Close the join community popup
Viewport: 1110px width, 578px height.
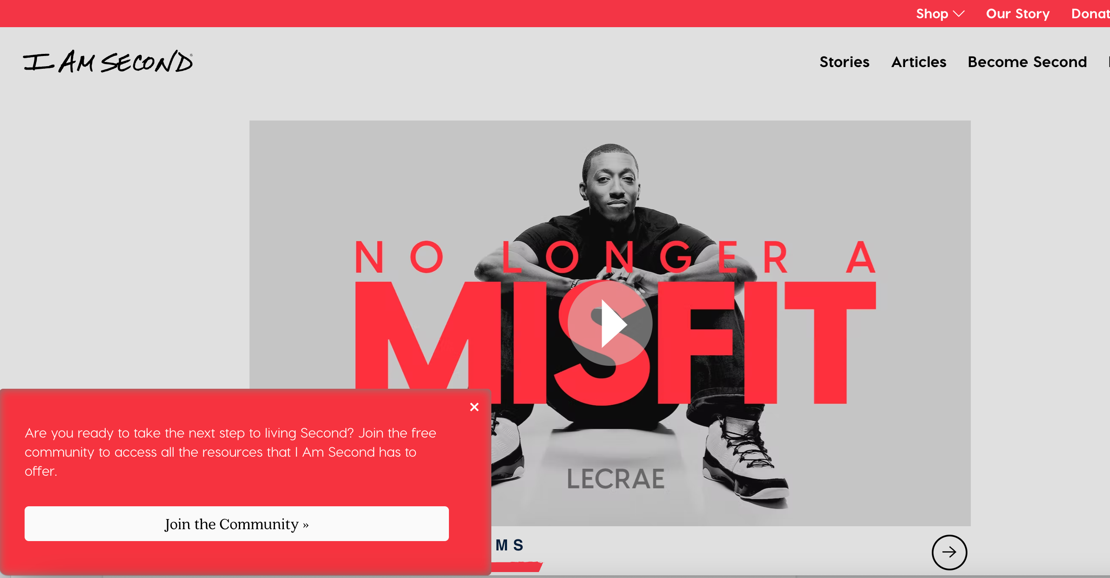coord(474,407)
